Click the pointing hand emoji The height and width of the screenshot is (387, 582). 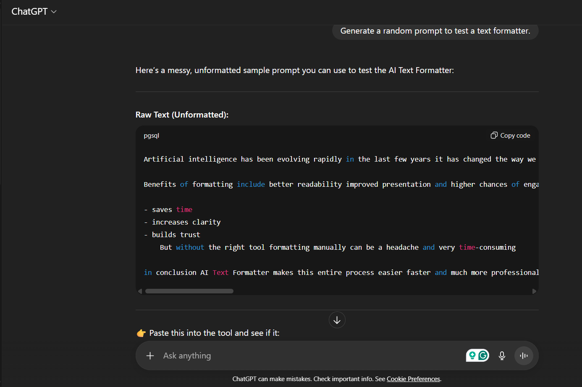[141, 333]
